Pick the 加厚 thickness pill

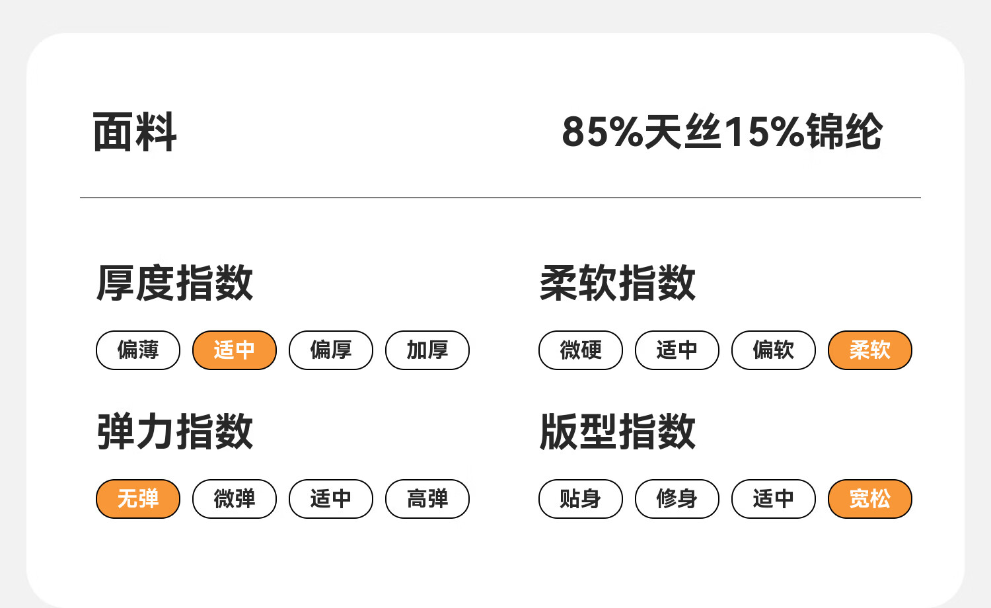tap(427, 350)
